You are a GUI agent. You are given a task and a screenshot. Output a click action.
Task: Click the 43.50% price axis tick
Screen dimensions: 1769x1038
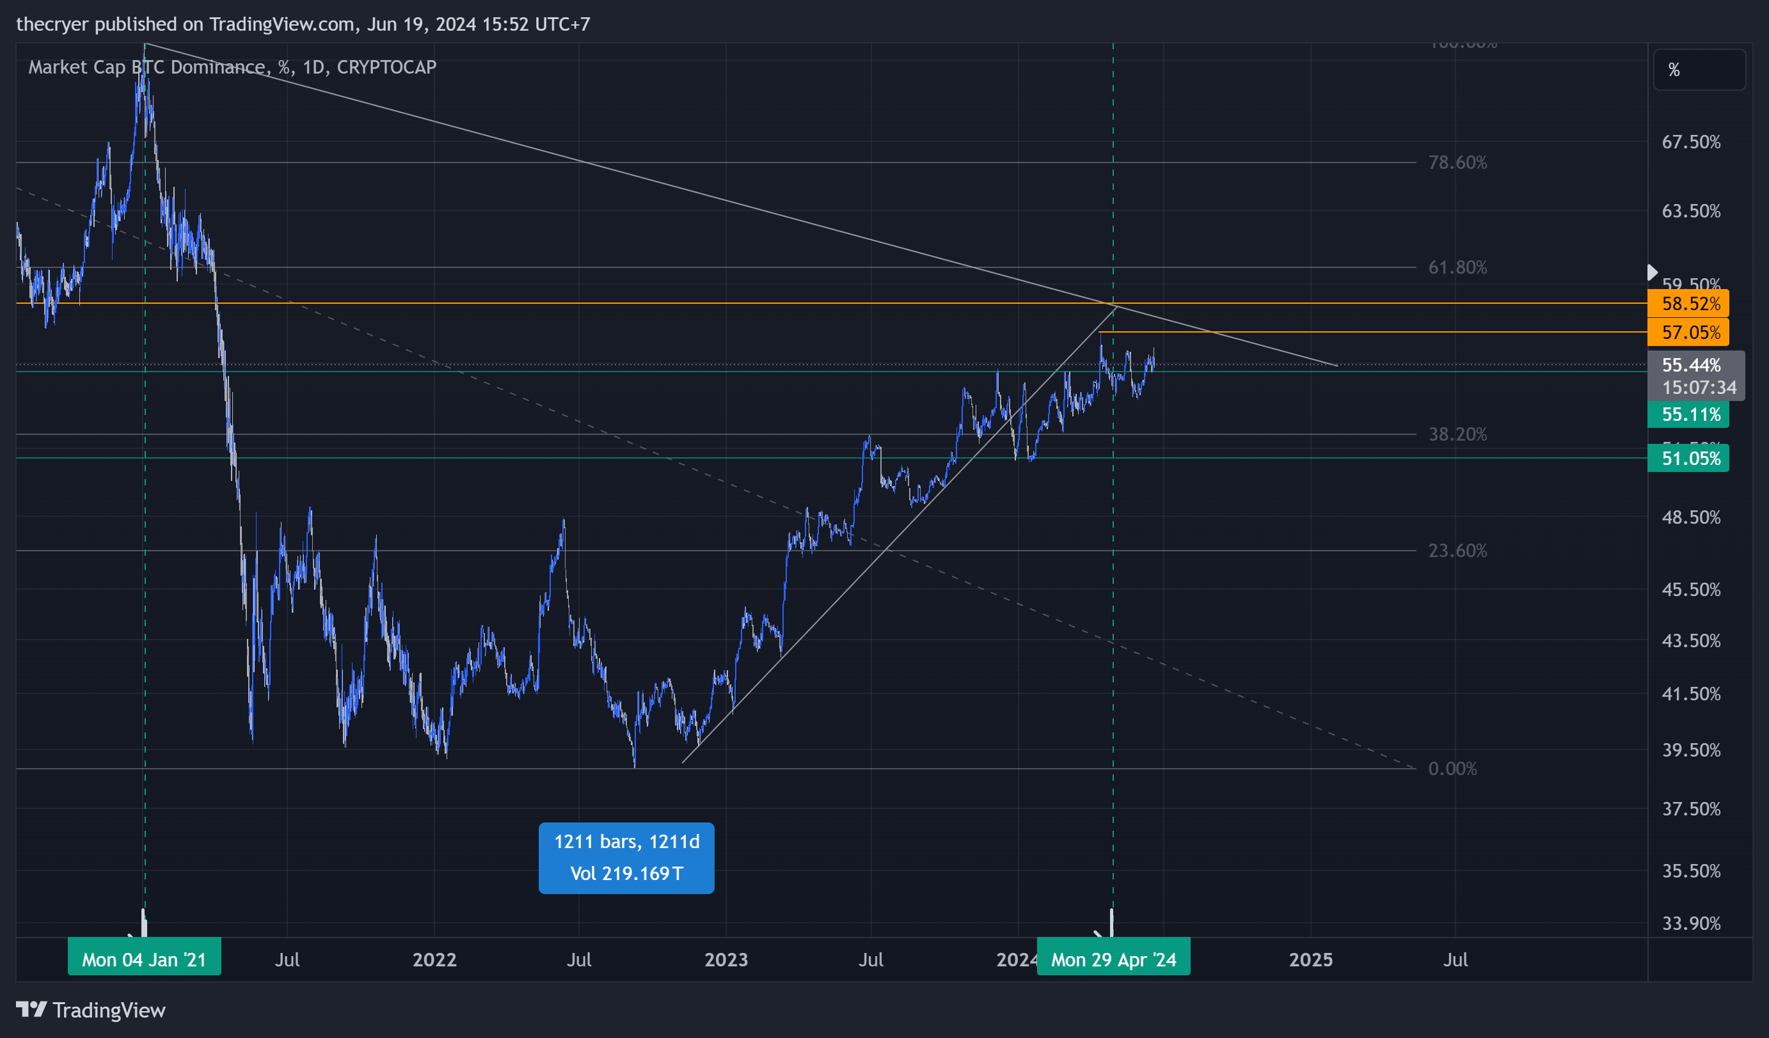[1690, 641]
